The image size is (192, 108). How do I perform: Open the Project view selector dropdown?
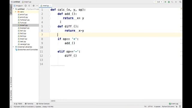18,6
